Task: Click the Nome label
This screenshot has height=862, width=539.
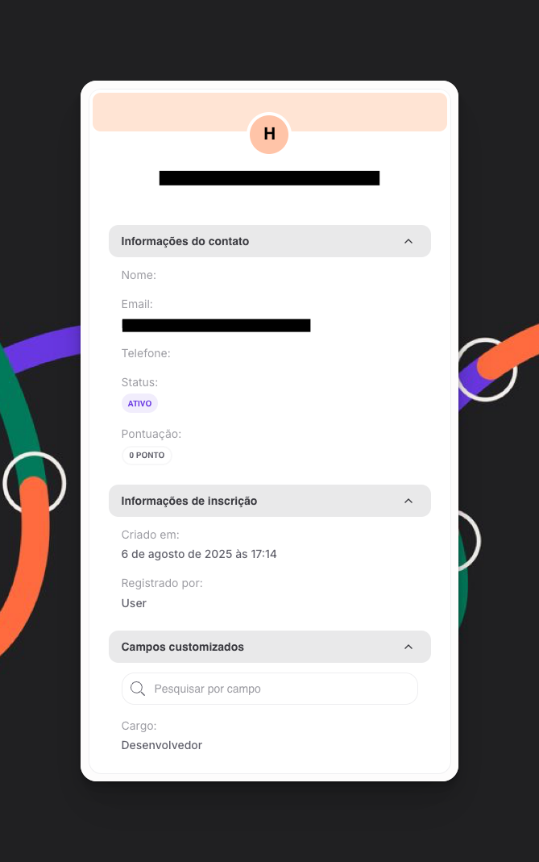Action: 139,276
